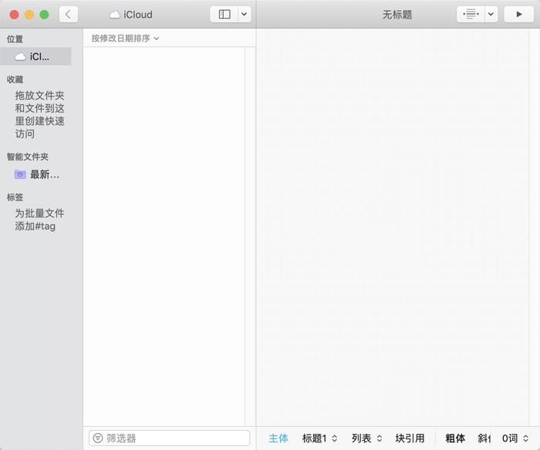Viewport: 540px width, 450px height.
Task: Toggle the partially visible 斜体 italic button
Action: pyautogui.click(x=484, y=438)
